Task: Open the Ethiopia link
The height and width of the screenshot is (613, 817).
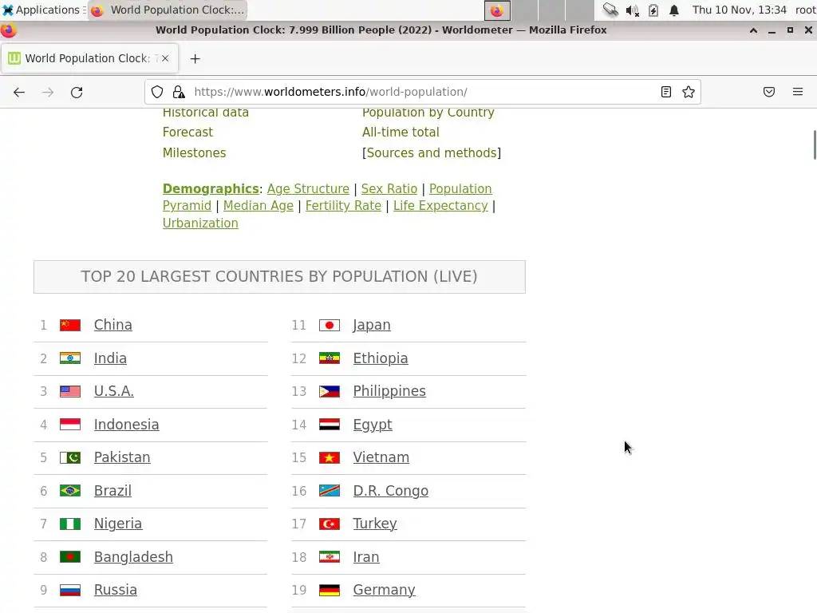Action: pos(381,358)
